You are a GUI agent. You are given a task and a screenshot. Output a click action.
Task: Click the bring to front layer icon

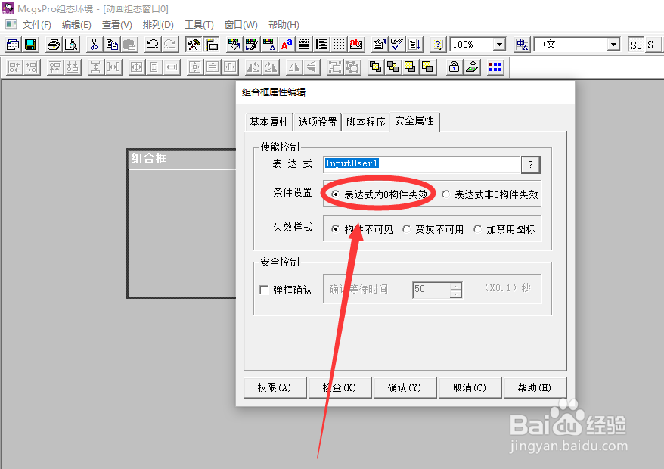[x=375, y=67]
